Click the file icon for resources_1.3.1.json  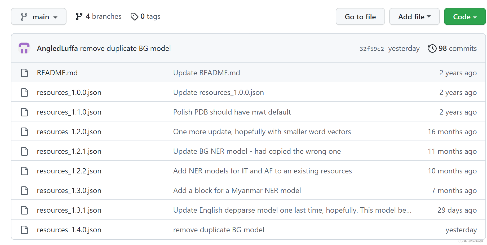(24, 210)
